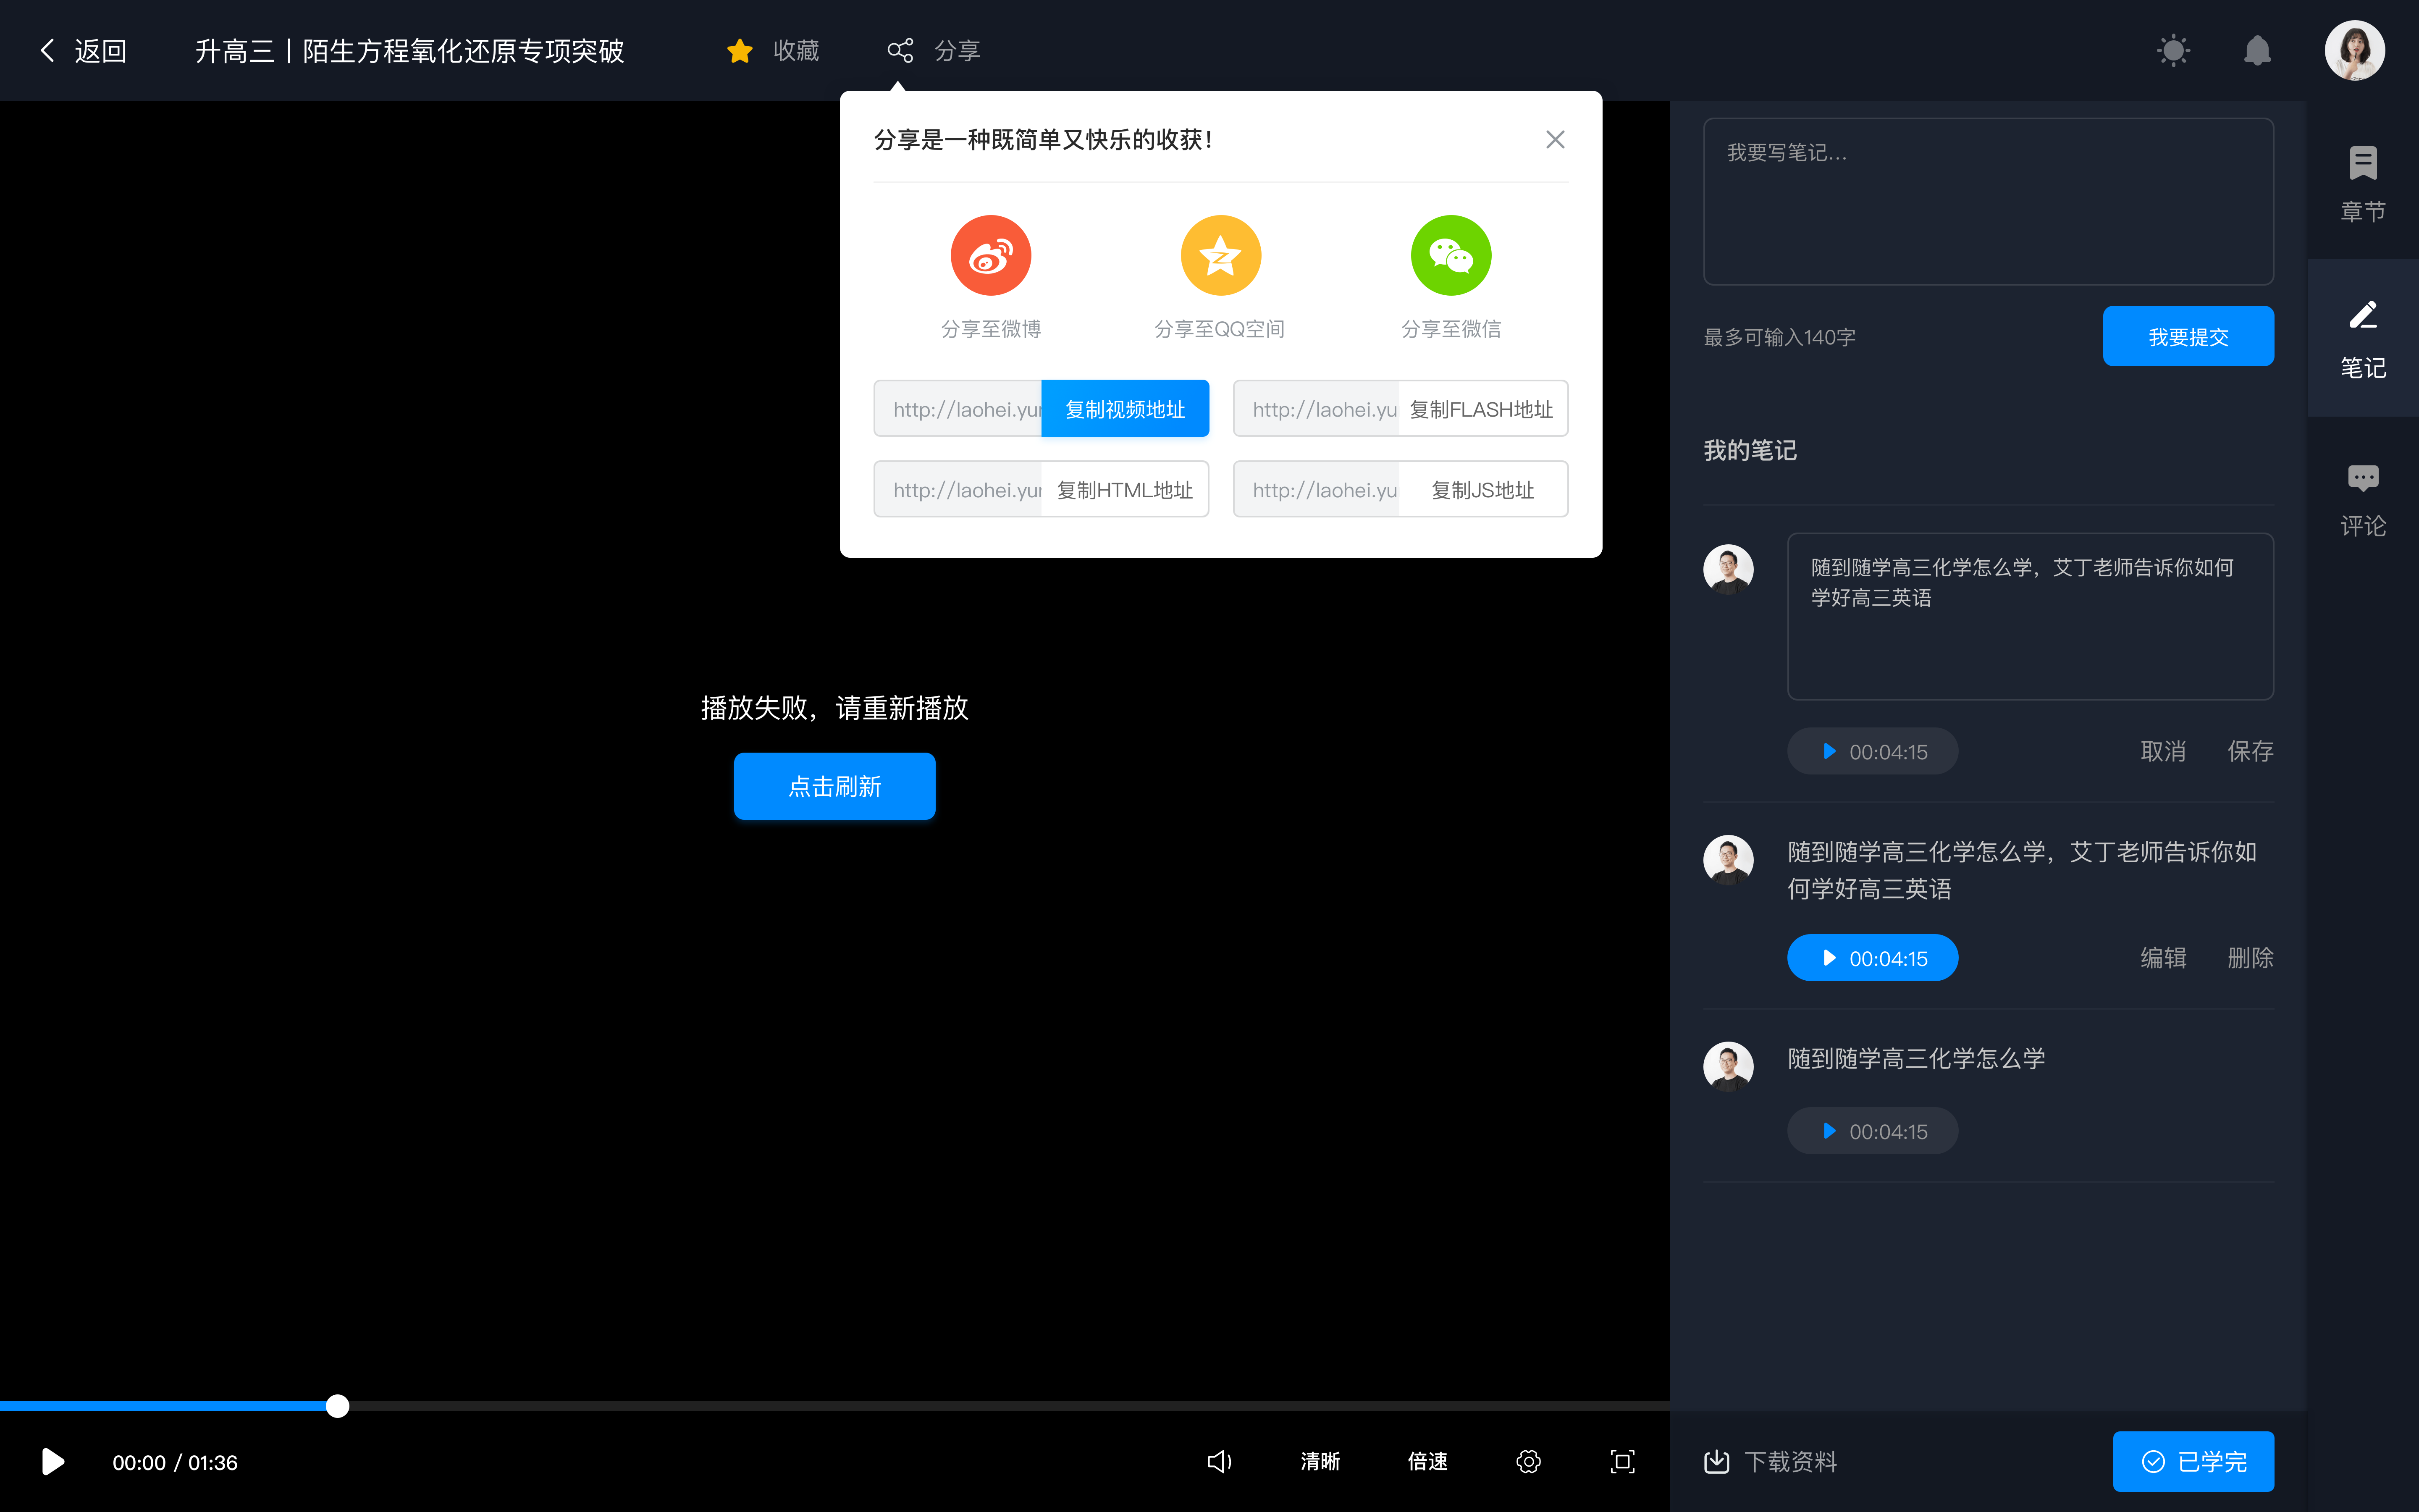Click 00:04:15 timestamp on first note

[1872, 751]
